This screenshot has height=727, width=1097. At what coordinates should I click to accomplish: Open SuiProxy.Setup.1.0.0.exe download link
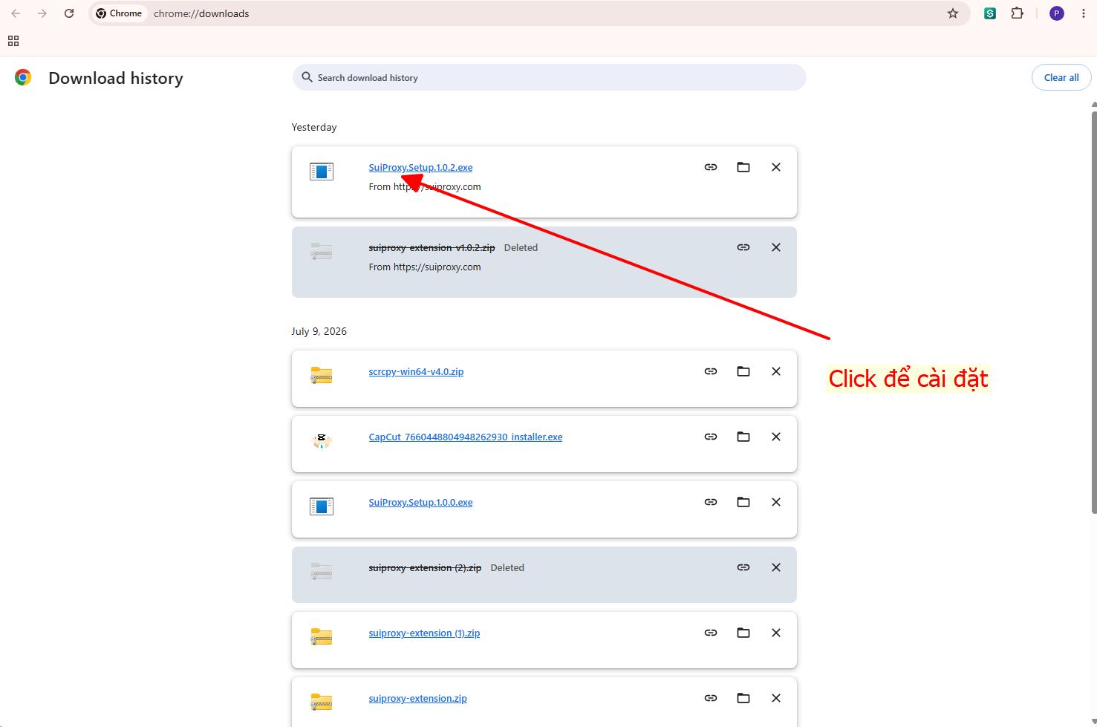(x=420, y=503)
